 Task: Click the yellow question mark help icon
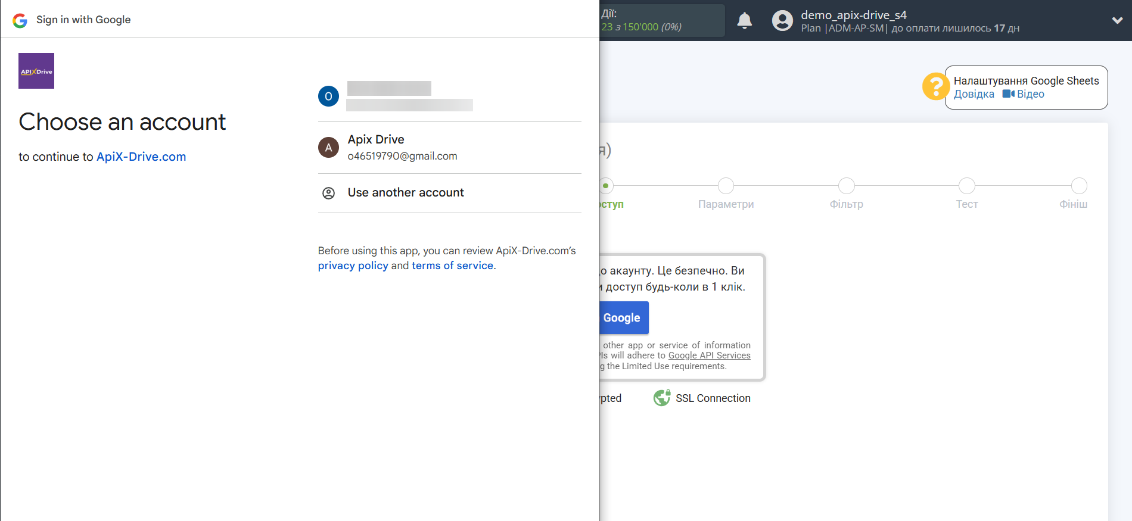click(935, 86)
